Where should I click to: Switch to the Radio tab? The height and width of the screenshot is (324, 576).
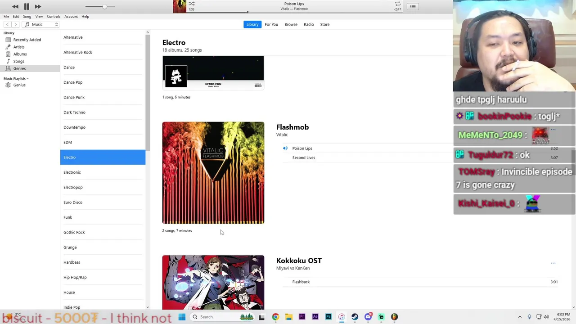[x=309, y=24]
